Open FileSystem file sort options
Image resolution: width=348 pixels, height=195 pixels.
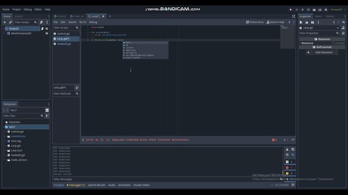click(47, 115)
